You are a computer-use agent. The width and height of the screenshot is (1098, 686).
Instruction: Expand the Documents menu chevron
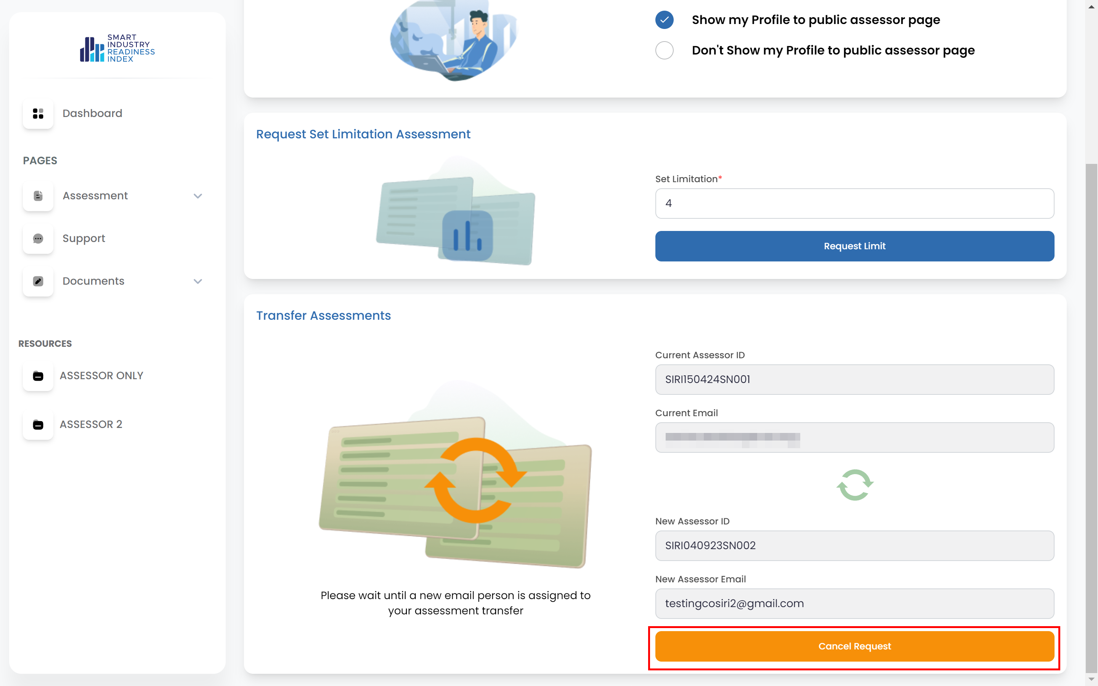click(x=198, y=281)
